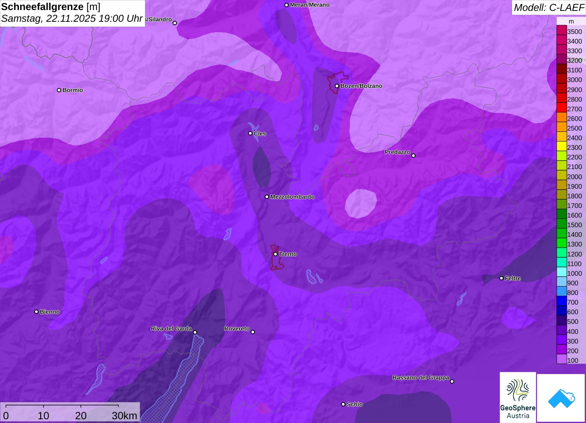This screenshot has width=586, height=423.
Task: Click the Riva del Garda label
Action: 171,328
